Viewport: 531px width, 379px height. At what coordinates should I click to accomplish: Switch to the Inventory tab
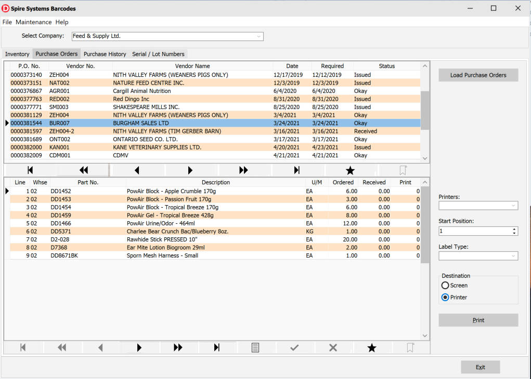point(17,54)
